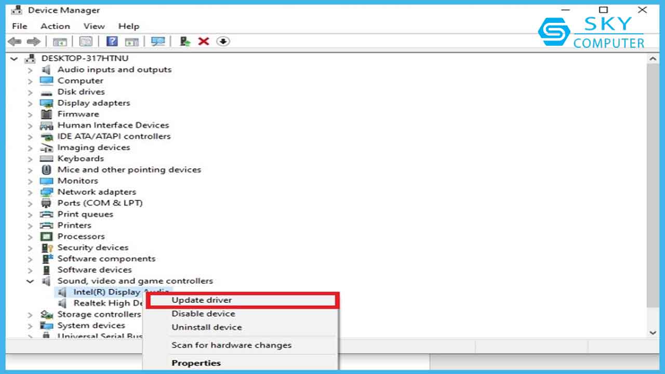Screen dimensions: 665x374
Task: Click the scan for hardware changes monitor icon
Action: (157, 42)
